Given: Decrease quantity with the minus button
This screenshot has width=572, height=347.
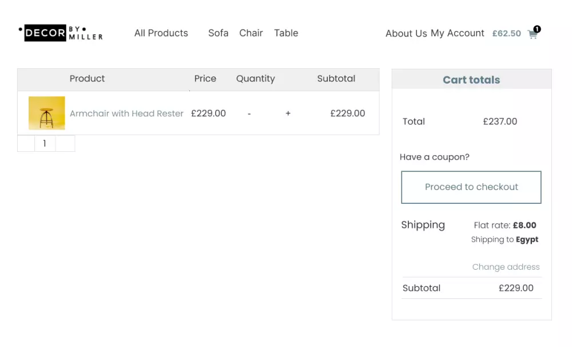Looking at the screenshot, I should click(x=249, y=113).
